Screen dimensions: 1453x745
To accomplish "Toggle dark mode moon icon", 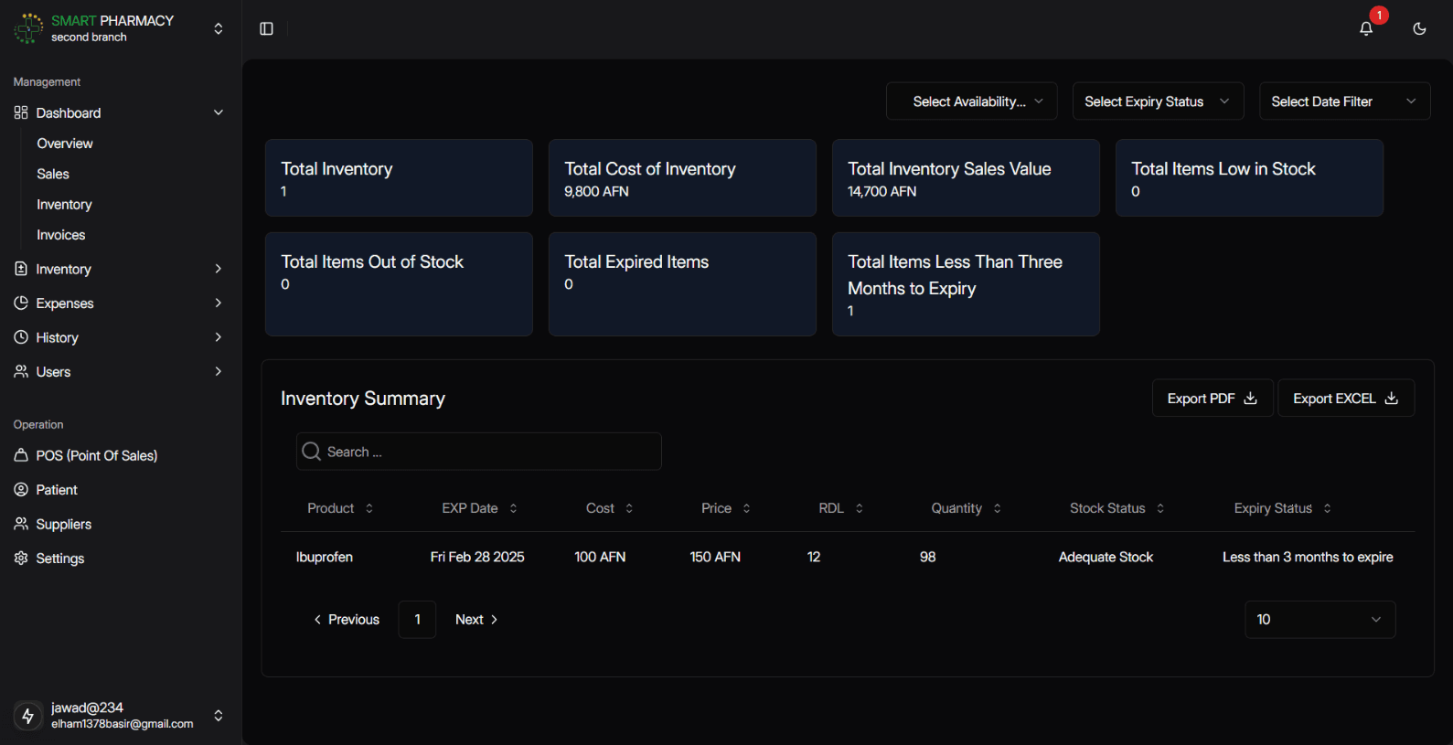I will tap(1419, 28).
